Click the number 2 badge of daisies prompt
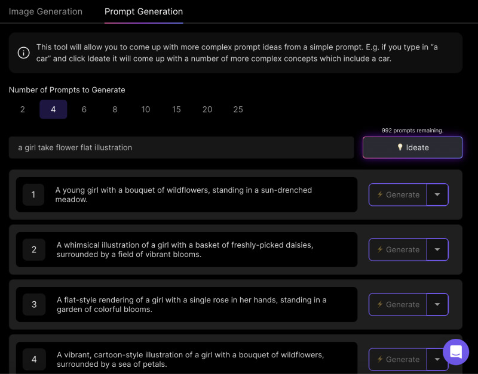The image size is (478, 374). click(x=33, y=249)
